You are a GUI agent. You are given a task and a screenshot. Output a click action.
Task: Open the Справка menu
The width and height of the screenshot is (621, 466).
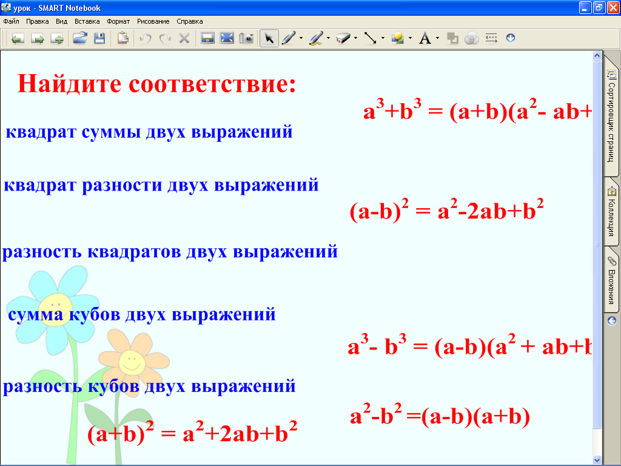190,21
